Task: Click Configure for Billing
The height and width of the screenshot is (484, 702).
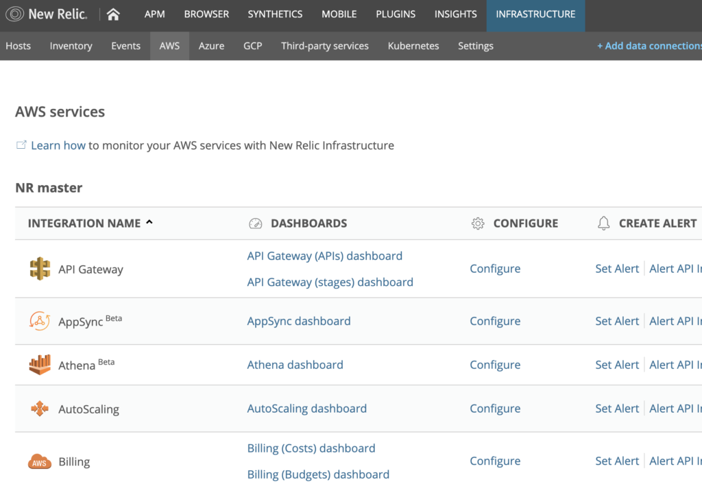Action: [495, 461]
